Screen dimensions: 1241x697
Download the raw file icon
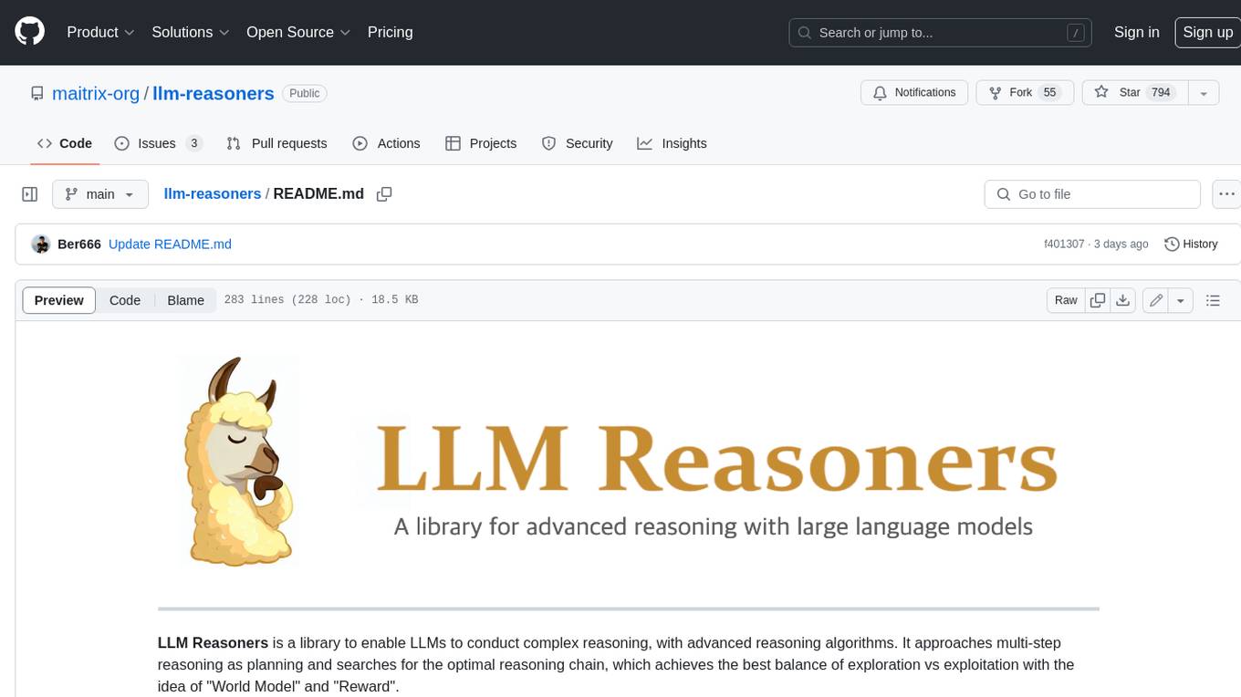click(1124, 300)
